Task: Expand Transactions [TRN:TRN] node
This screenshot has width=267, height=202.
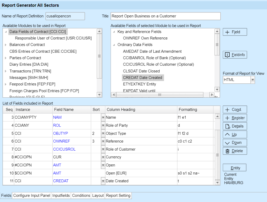Action: (x=6, y=71)
